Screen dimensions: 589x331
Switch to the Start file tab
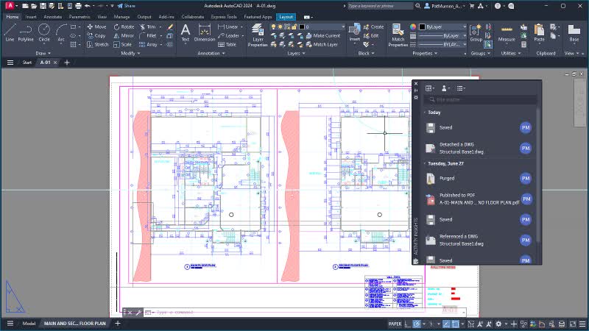pos(27,63)
